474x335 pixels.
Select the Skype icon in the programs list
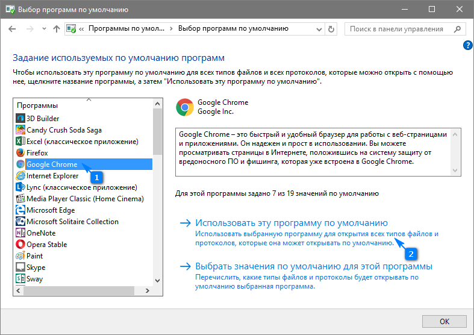[20, 268]
